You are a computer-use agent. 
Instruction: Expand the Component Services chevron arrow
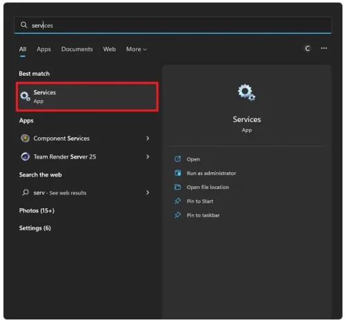click(x=148, y=139)
